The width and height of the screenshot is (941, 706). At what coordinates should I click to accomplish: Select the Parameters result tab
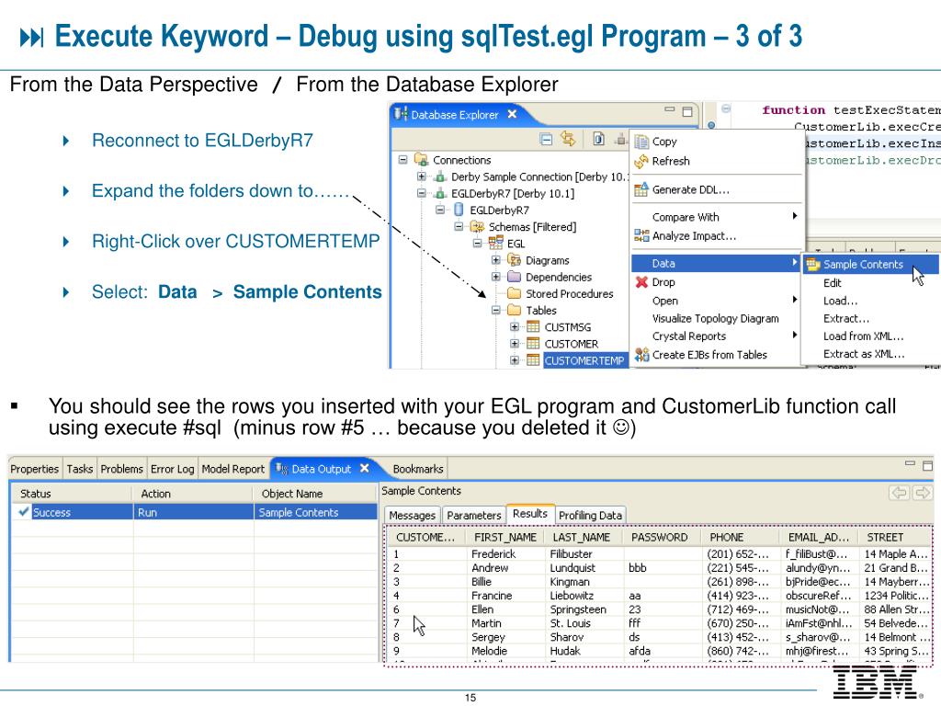473,515
